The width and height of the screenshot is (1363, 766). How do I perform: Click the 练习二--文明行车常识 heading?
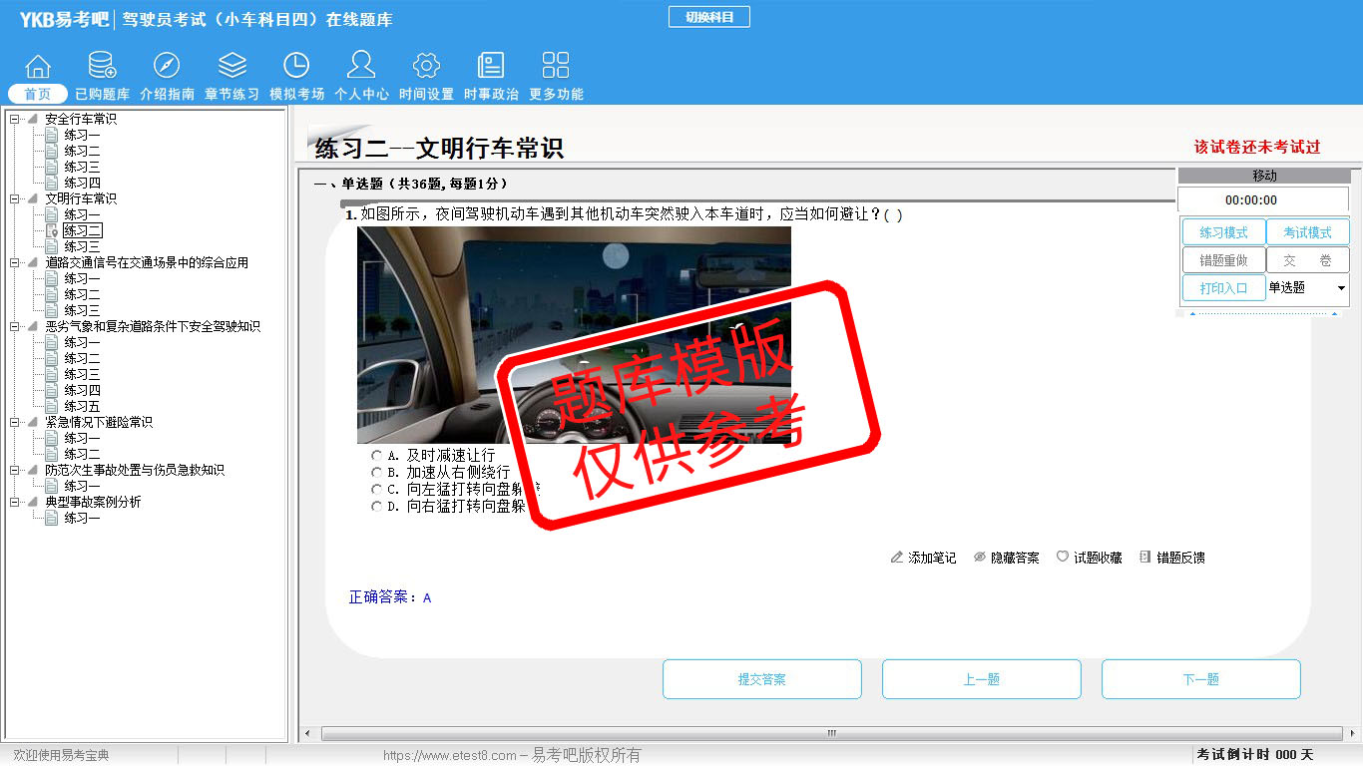pyautogui.click(x=439, y=149)
